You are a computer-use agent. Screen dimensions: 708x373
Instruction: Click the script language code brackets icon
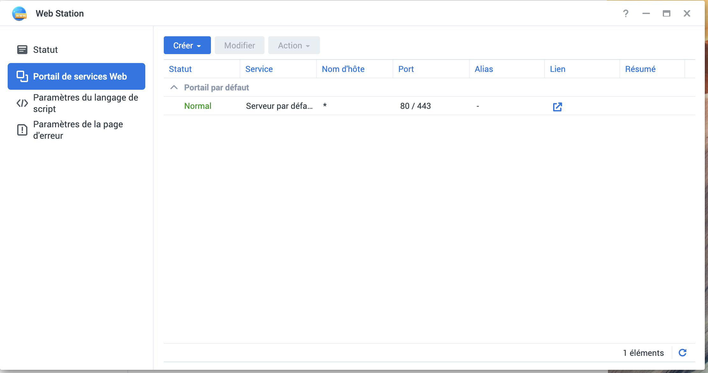[22, 103]
